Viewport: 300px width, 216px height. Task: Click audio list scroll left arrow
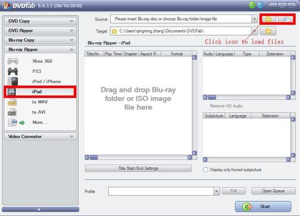[205, 97]
